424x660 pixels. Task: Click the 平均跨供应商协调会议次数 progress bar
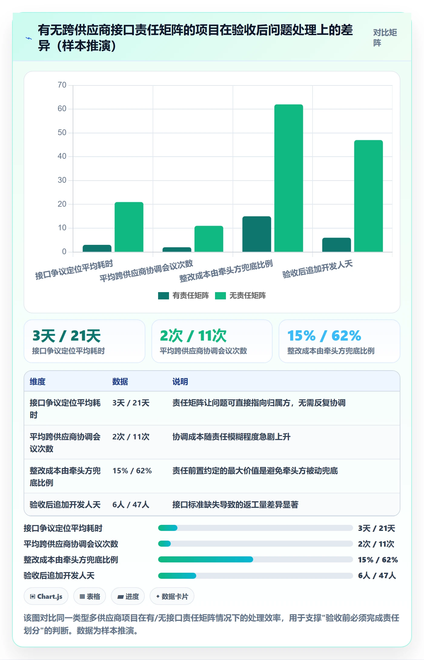(x=255, y=544)
